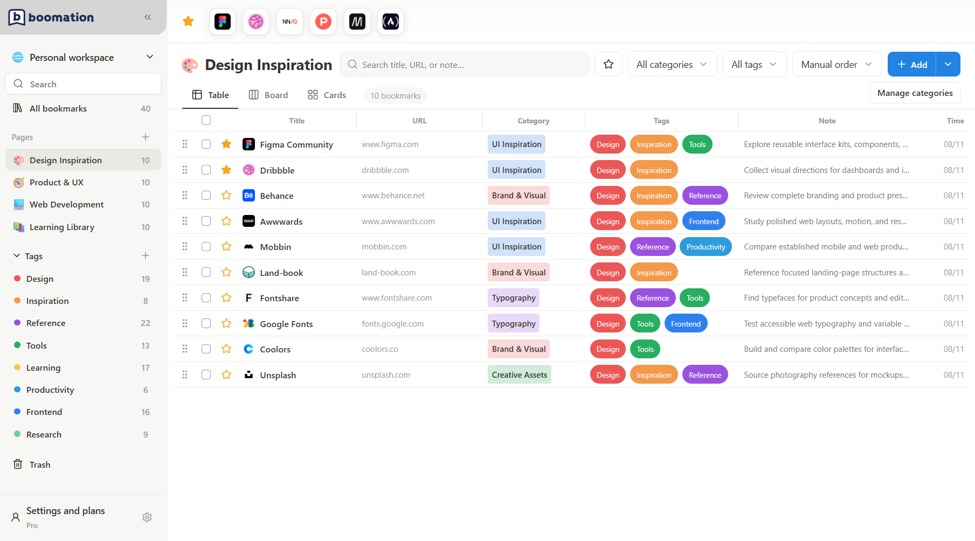Viewport: 975px width, 541px height.
Task: Open the All tags filter dropdown
Action: pyautogui.click(x=755, y=64)
